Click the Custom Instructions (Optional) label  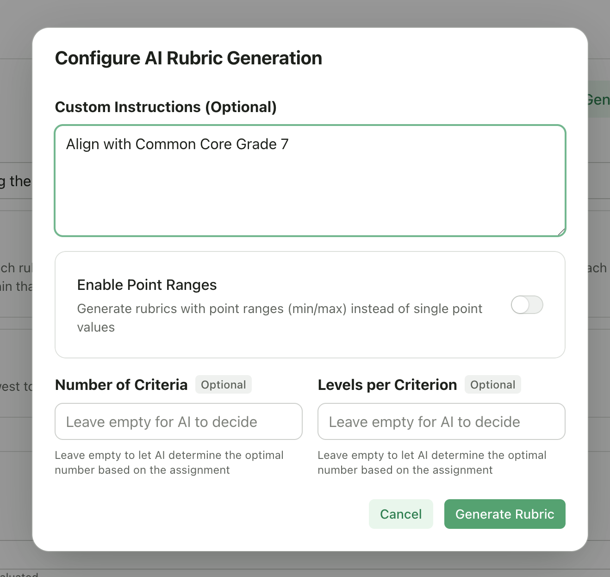(x=166, y=107)
